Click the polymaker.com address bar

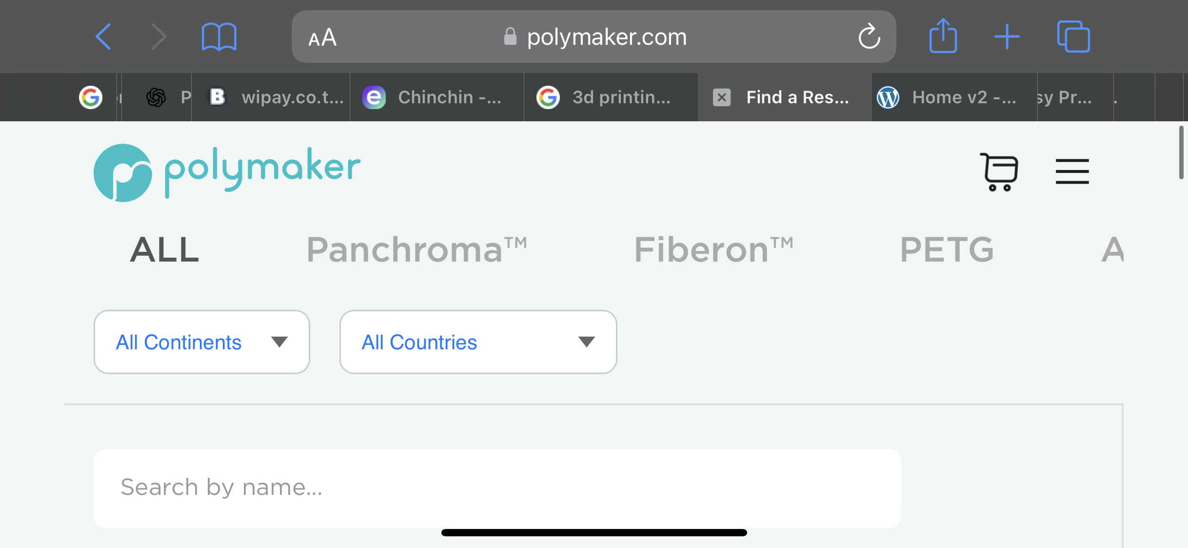[x=594, y=37]
